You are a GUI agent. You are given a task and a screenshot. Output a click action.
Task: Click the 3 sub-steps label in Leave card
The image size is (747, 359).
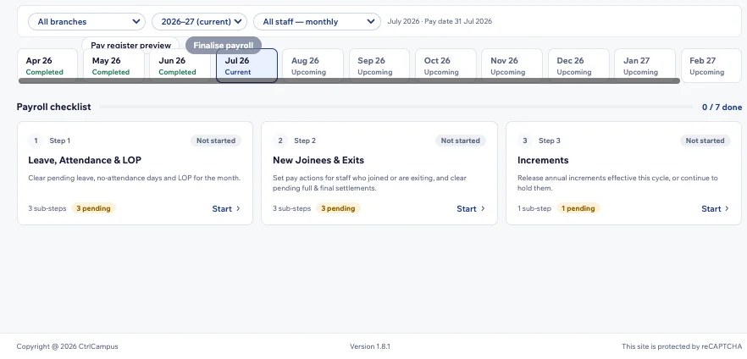[47, 208]
